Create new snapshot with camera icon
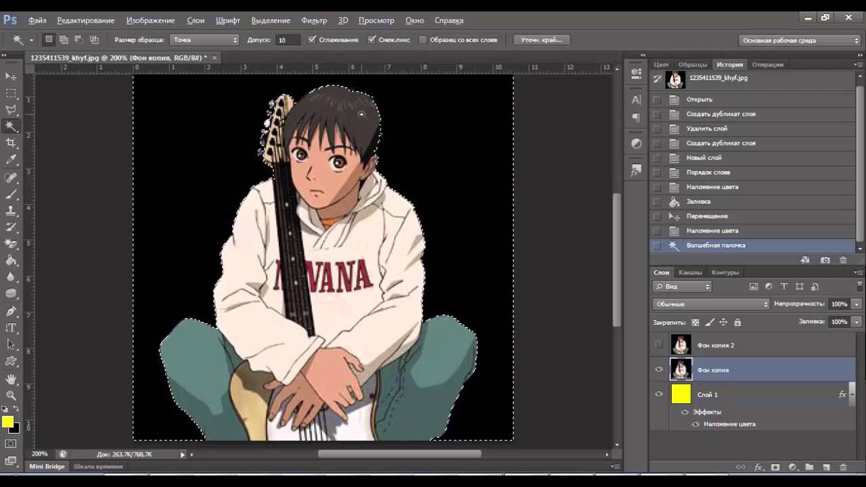Viewport: 866px width, 487px height. 825,260
